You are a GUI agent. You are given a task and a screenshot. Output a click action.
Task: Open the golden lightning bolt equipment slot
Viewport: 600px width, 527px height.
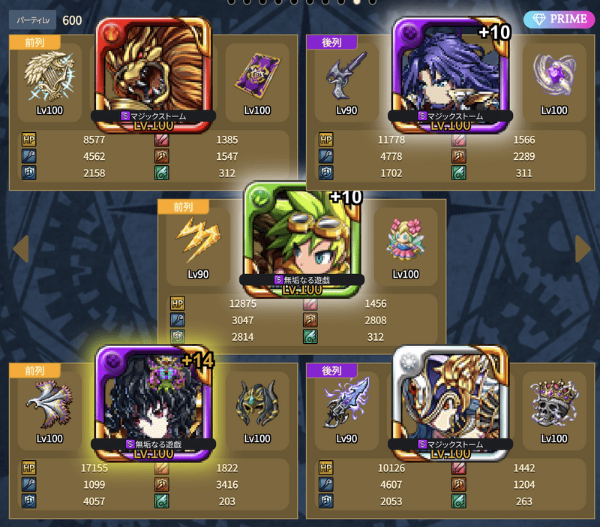pos(198,246)
